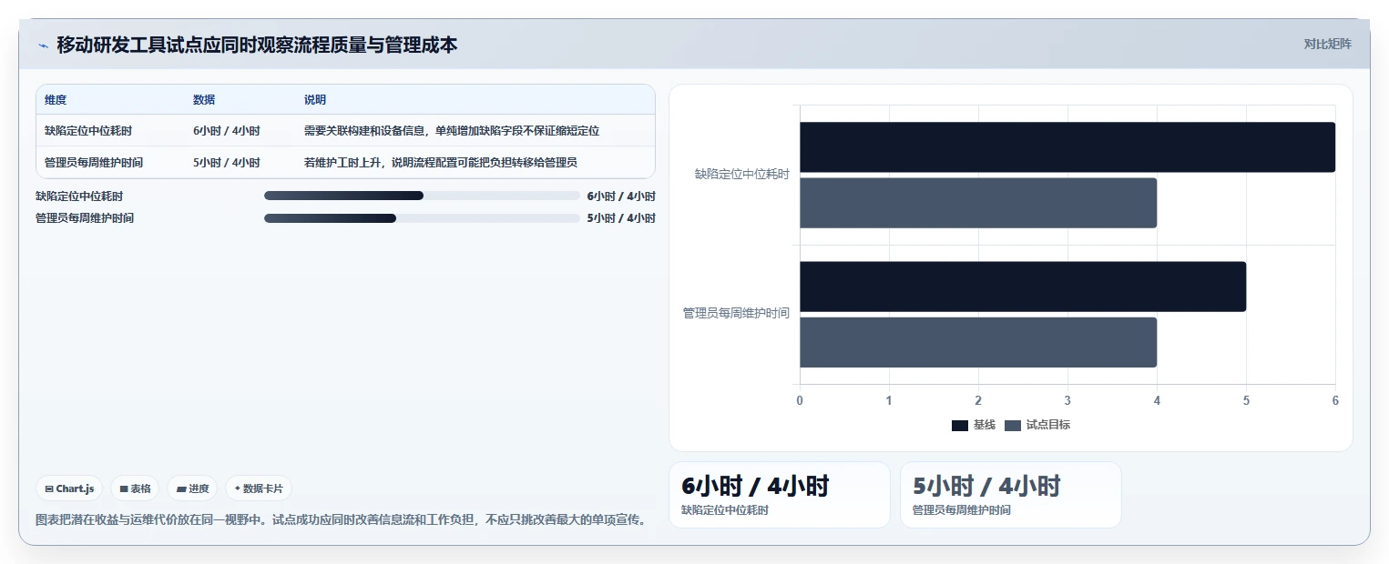Click the 表格 chip

135,488
